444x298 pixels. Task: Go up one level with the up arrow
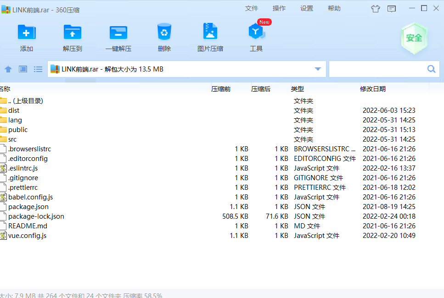click(x=8, y=69)
